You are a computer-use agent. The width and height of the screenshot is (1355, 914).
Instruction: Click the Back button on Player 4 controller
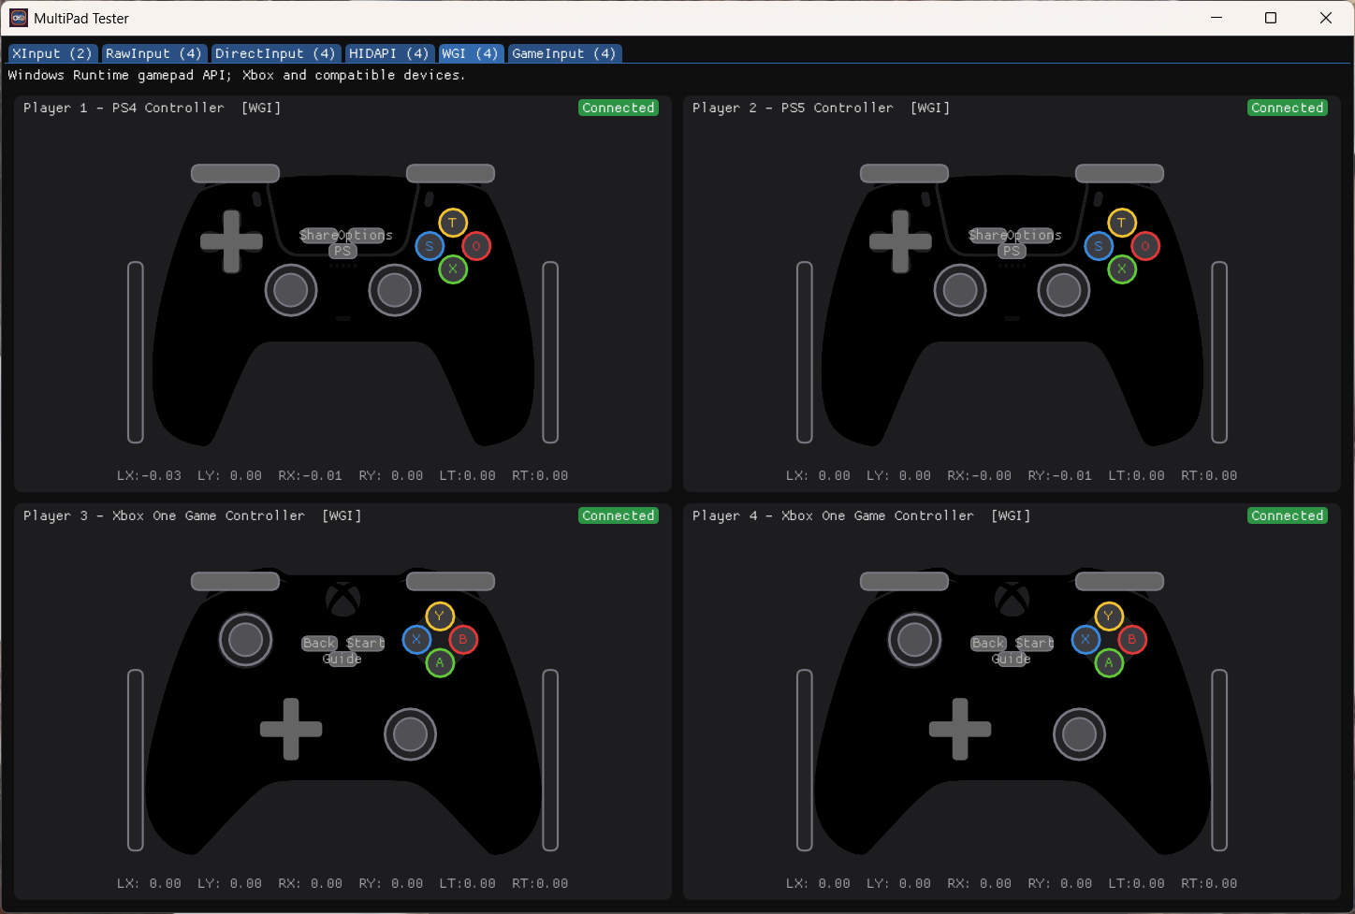pyautogui.click(x=988, y=643)
